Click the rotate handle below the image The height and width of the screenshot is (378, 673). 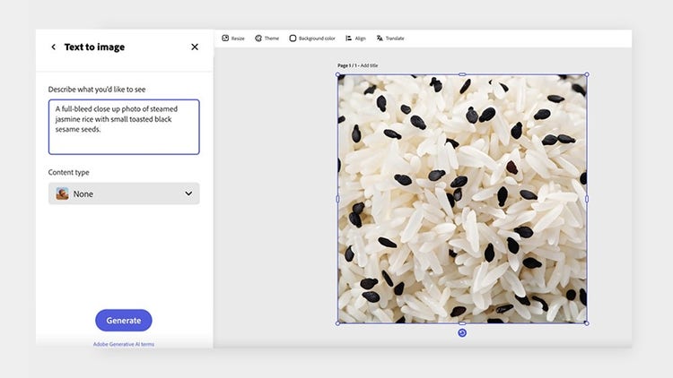point(462,333)
